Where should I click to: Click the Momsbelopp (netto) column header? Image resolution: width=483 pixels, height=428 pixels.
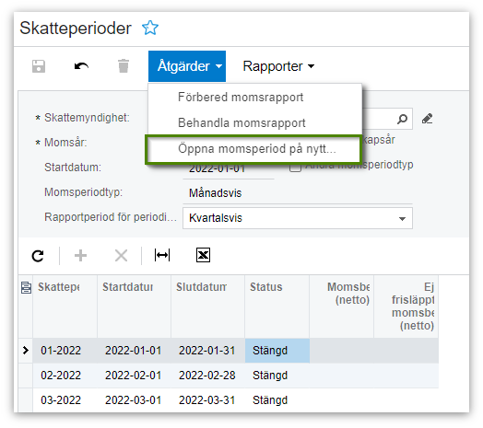[342, 307]
